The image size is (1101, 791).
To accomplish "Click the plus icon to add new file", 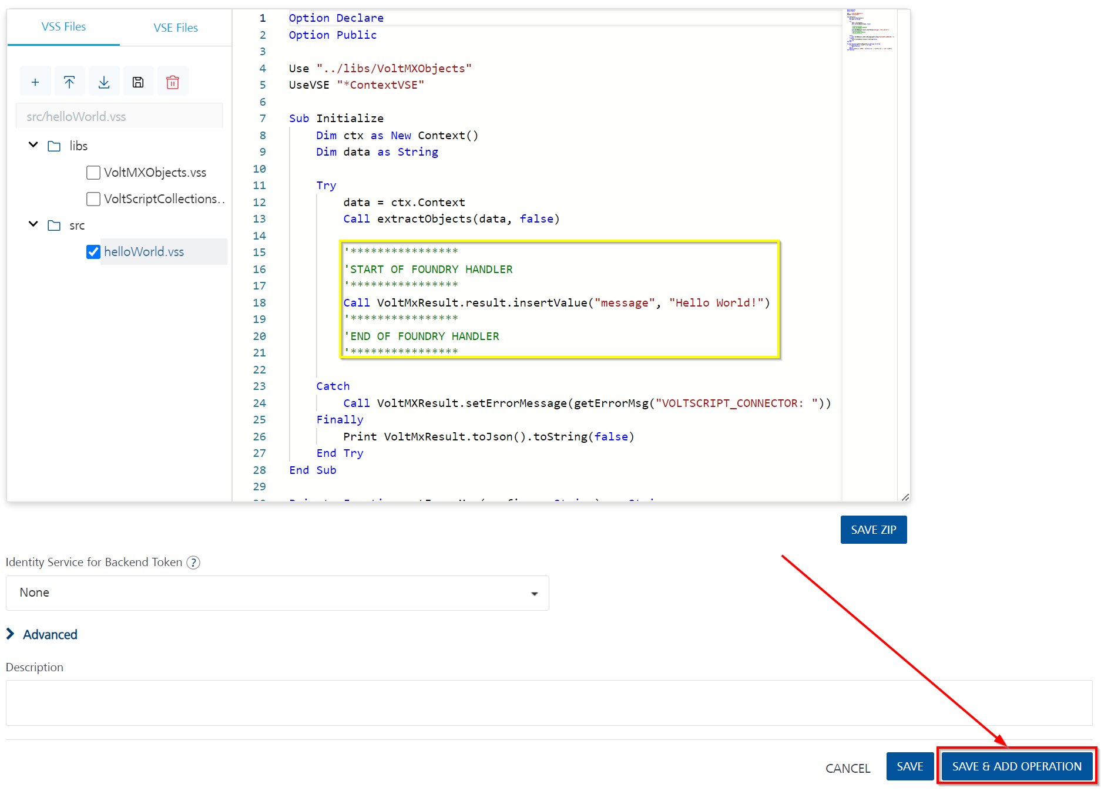I will [x=35, y=82].
